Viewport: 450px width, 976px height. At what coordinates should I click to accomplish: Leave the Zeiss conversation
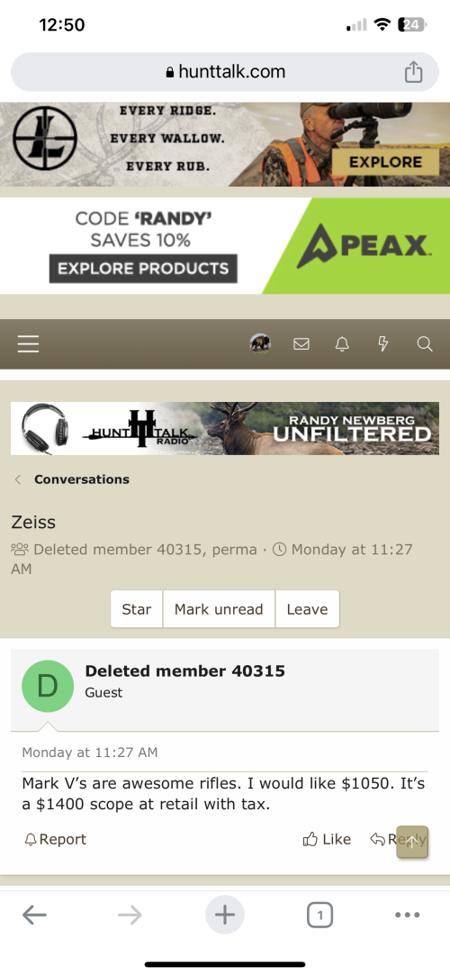click(x=307, y=608)
